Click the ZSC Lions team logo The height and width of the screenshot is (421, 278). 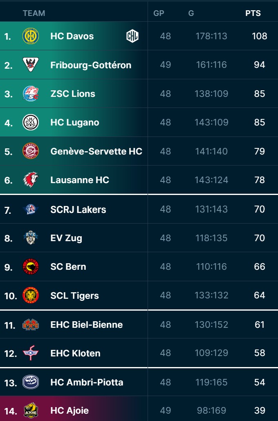pos(31,94)
